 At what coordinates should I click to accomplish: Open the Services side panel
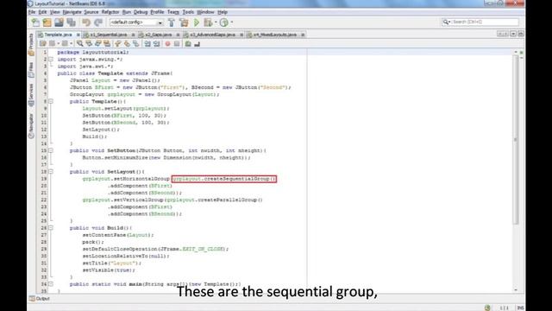(x=31, y=95)
